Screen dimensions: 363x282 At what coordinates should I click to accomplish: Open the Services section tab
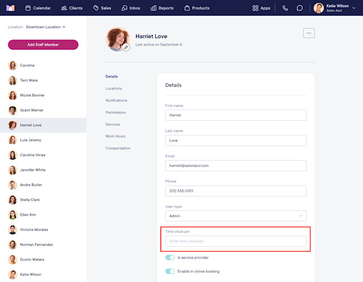113,124
